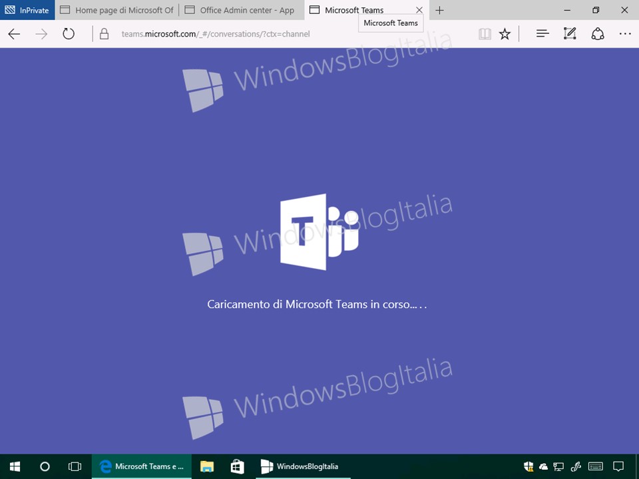Viewport: 639px width, 479px height.
Task: Open network status tray icon
Action: [x=558, y=467]
